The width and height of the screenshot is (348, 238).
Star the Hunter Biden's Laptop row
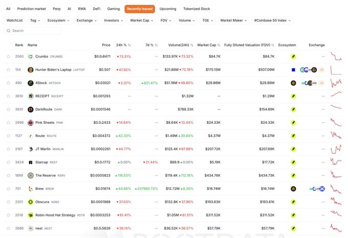click(x=8, y=70)
